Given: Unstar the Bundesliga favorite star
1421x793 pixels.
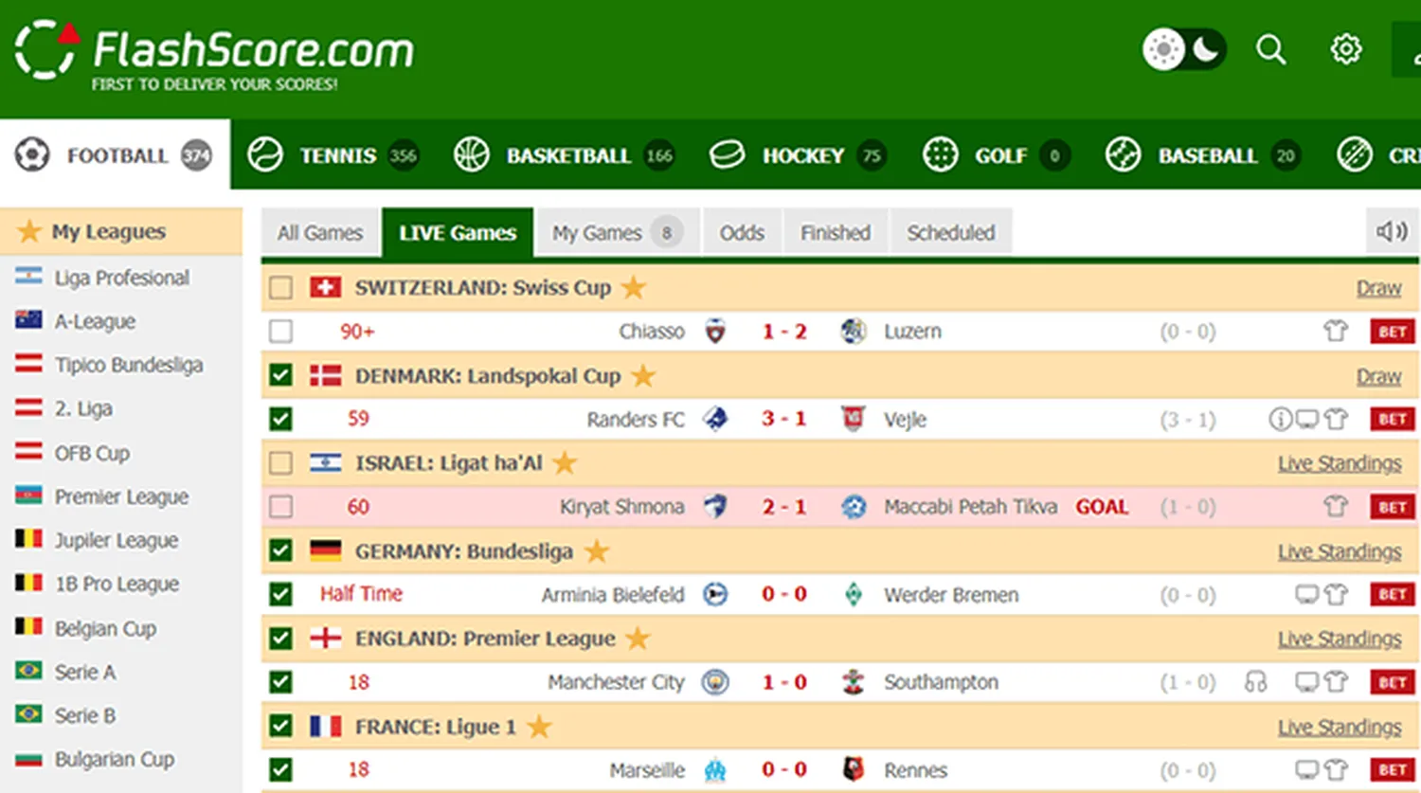Looking at the screenshot, I should tap(596, 550).
